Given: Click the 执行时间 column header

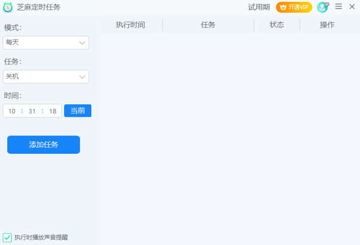Looking at the screenshot, I should [130, 25].
